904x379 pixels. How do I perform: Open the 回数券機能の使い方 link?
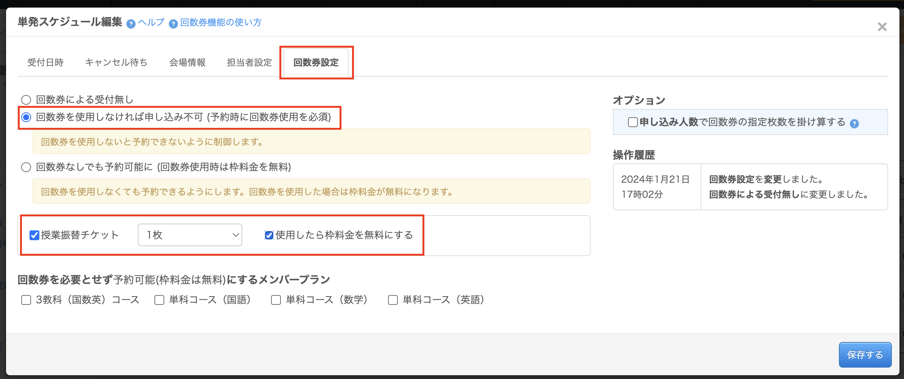[x=221, y=23]
